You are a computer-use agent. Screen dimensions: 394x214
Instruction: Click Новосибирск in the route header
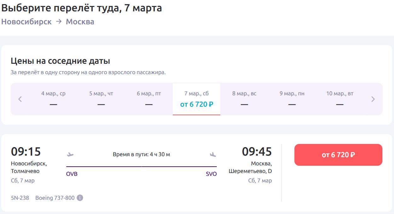coord(26,22)
